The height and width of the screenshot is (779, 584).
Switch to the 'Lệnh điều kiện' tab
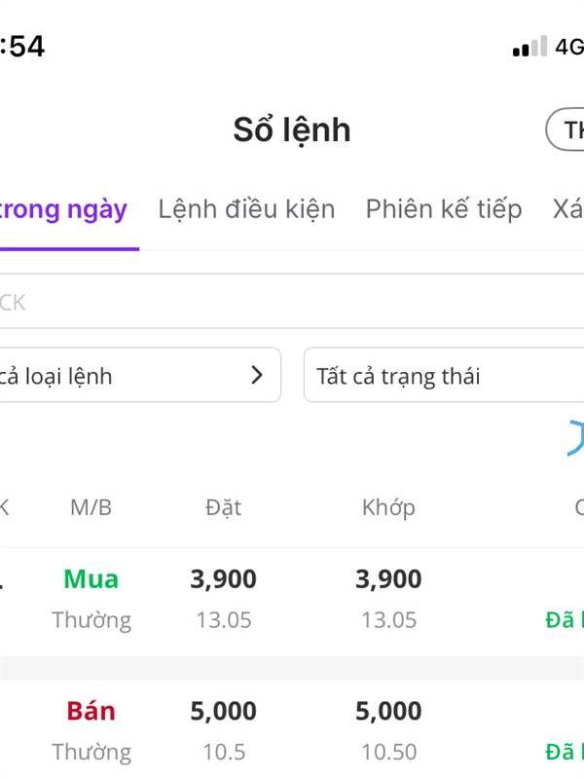(x=246, y=208)
